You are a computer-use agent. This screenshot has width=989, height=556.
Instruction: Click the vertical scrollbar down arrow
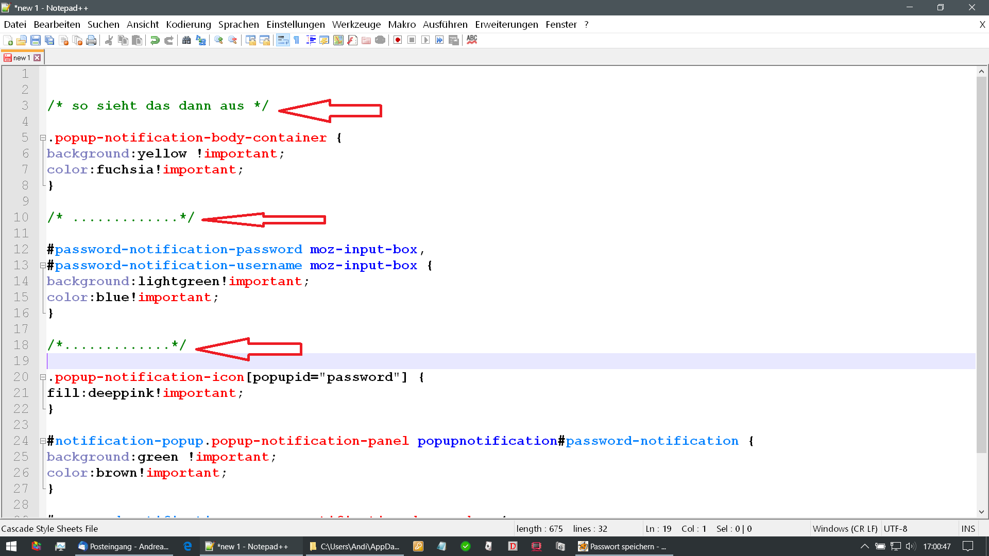pos(981,512)
